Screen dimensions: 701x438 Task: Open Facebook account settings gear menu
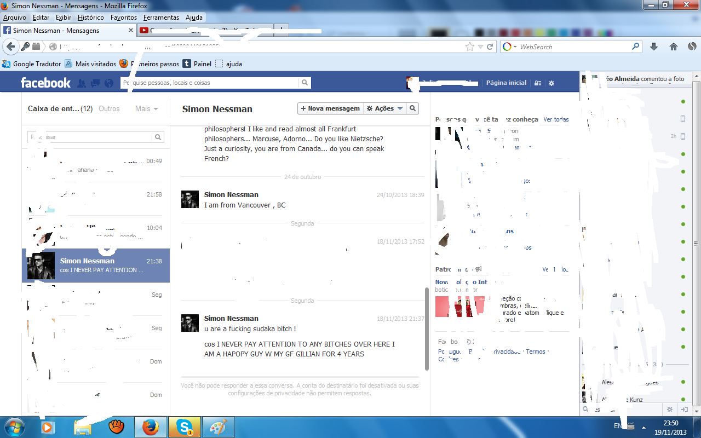coord(551,83)
